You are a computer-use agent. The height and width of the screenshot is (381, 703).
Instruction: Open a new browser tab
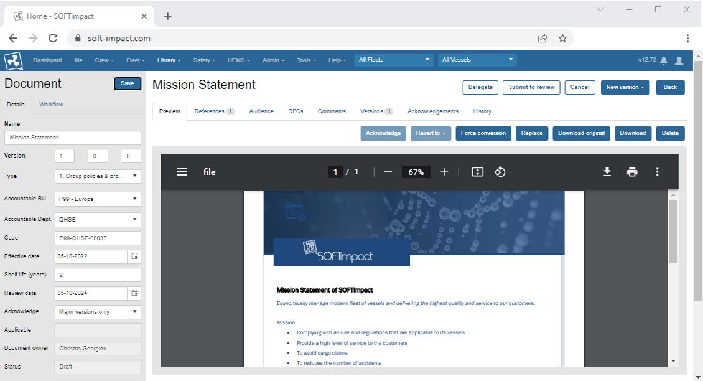point(168,16)
